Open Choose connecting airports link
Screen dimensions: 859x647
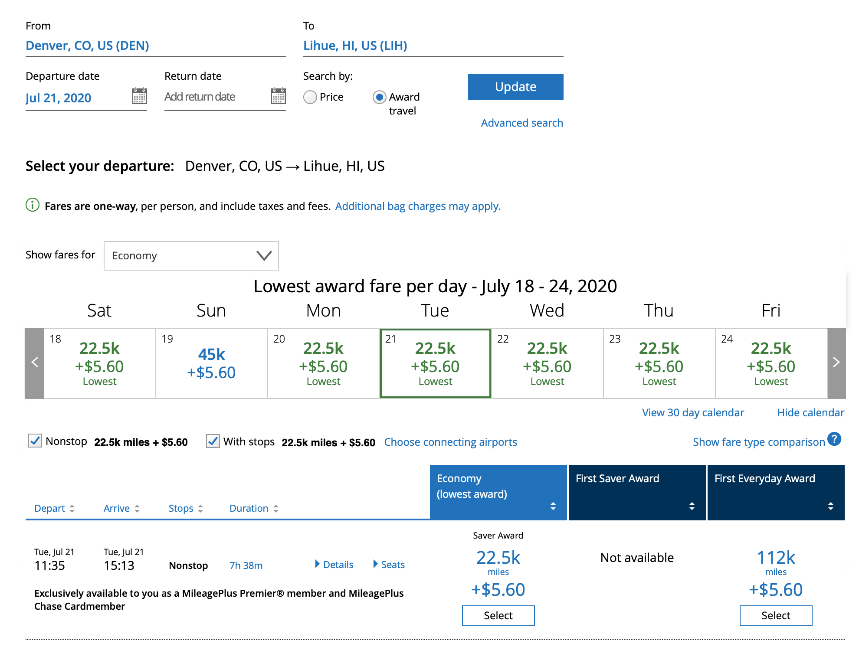(x=450, y=442)
